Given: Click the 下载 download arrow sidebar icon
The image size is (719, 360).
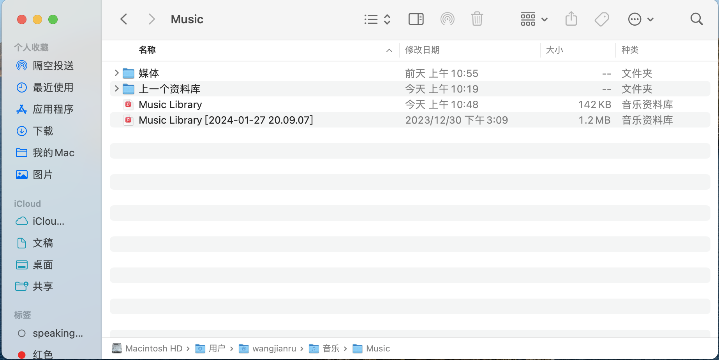Looking at the screenshot, I should [x=22, y=131].
